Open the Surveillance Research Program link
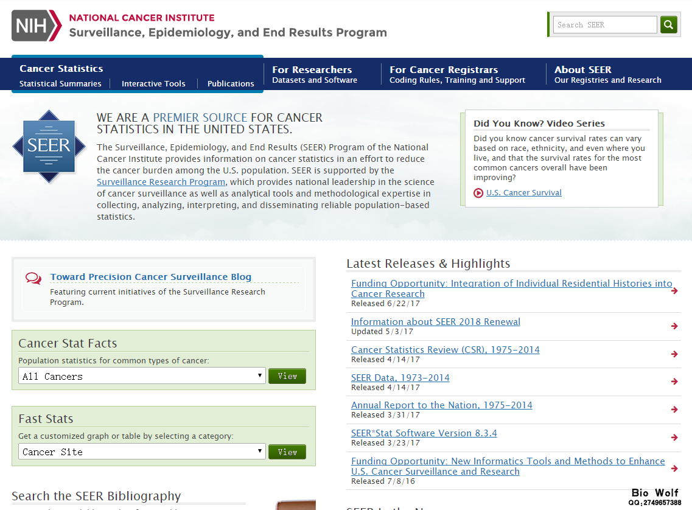The height and width of the screenshot is (510, 692). 161,182
